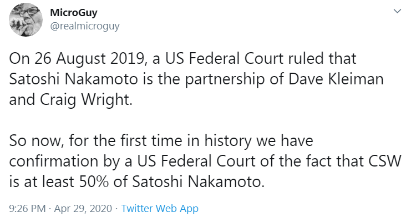Click the 9:26 PM tweet time
The width and height of the screenshot is (411, 222).
(27, 208)
